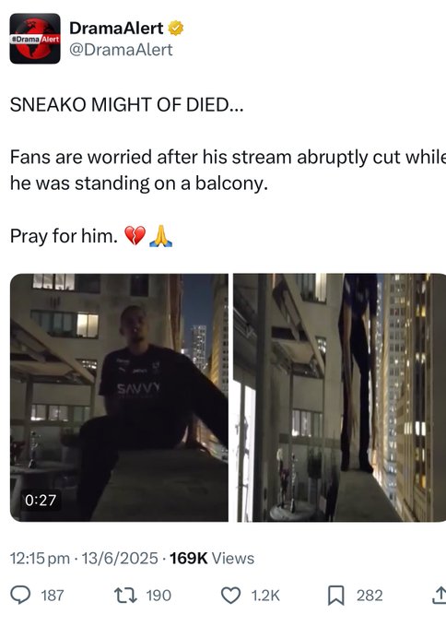Open the right balcony image
This screenshot has height=626, width=446.
tap(339, 397)
